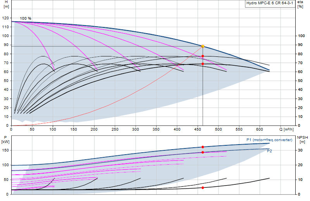Click the 250 tick on flow axis
This screenshot has width=310, height=201.
point(115,129)
